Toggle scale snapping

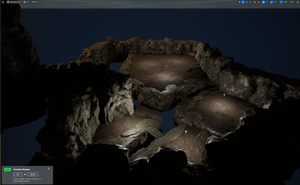click(x=281, y=2)
